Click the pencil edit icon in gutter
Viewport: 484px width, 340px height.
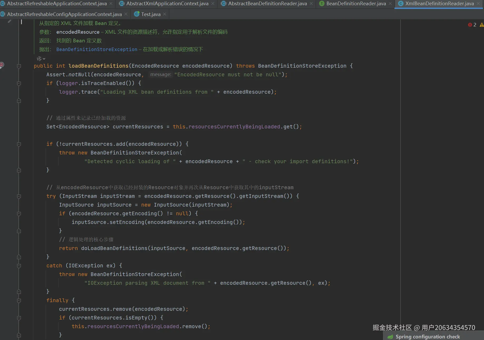point(10,21)
